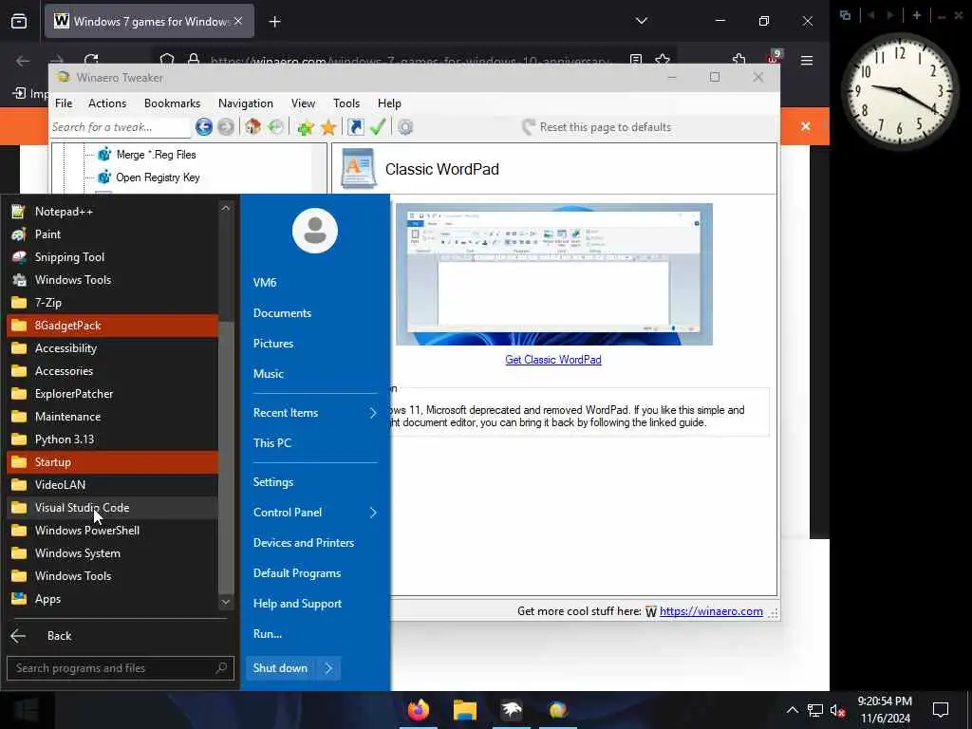
Task: Expand the Accessories folder
Action: coord(112,371)
